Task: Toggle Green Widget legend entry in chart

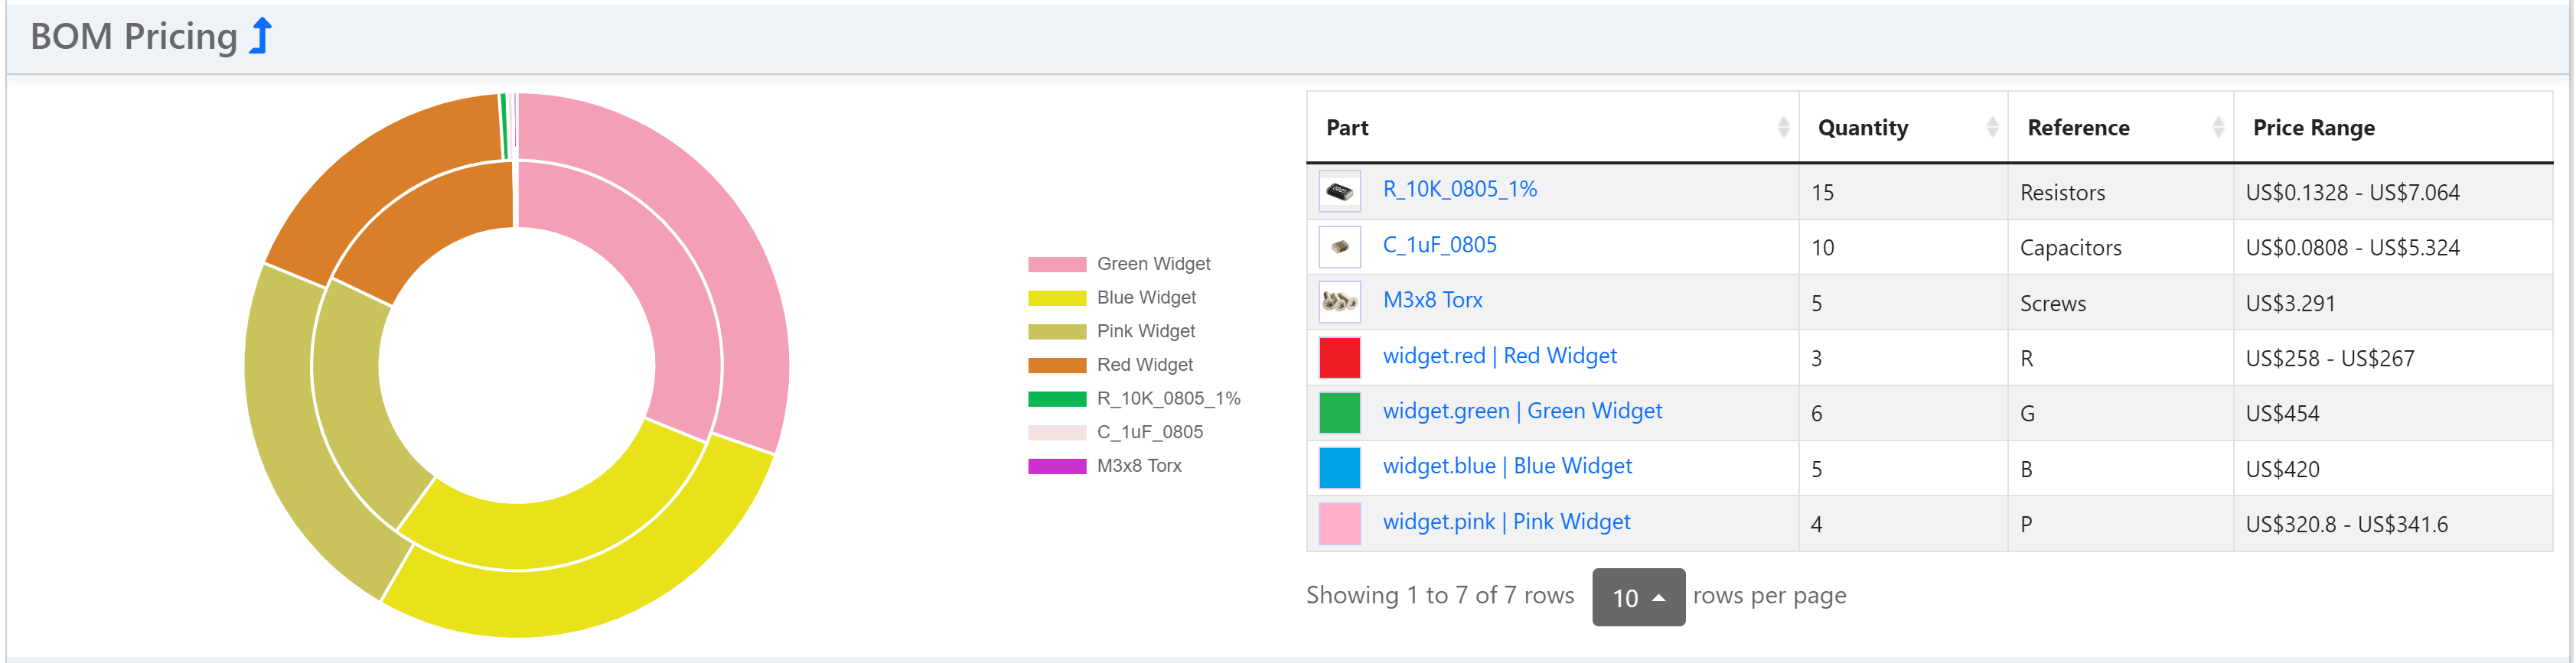Action: click(x=1152, y=264)
